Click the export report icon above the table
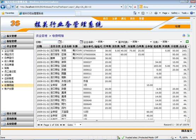This screenshot has height=140, width=196. (188, 35)
